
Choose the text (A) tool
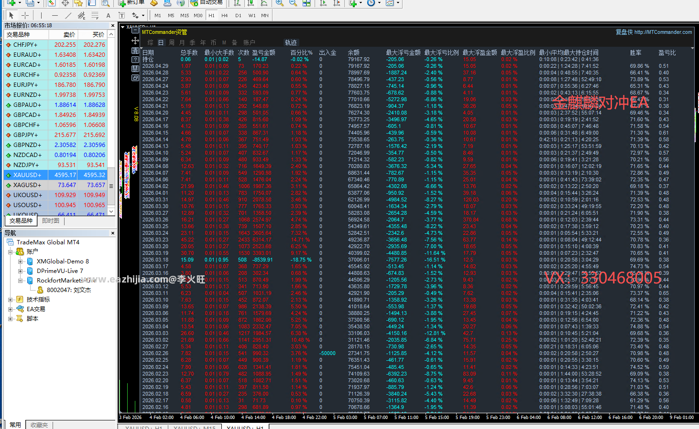(x=108, y=15)
